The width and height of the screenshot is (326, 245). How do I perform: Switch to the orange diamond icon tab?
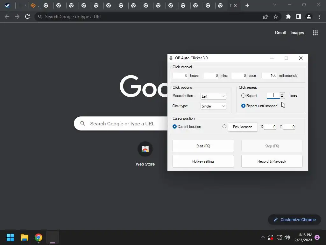[x=33, y=5]
